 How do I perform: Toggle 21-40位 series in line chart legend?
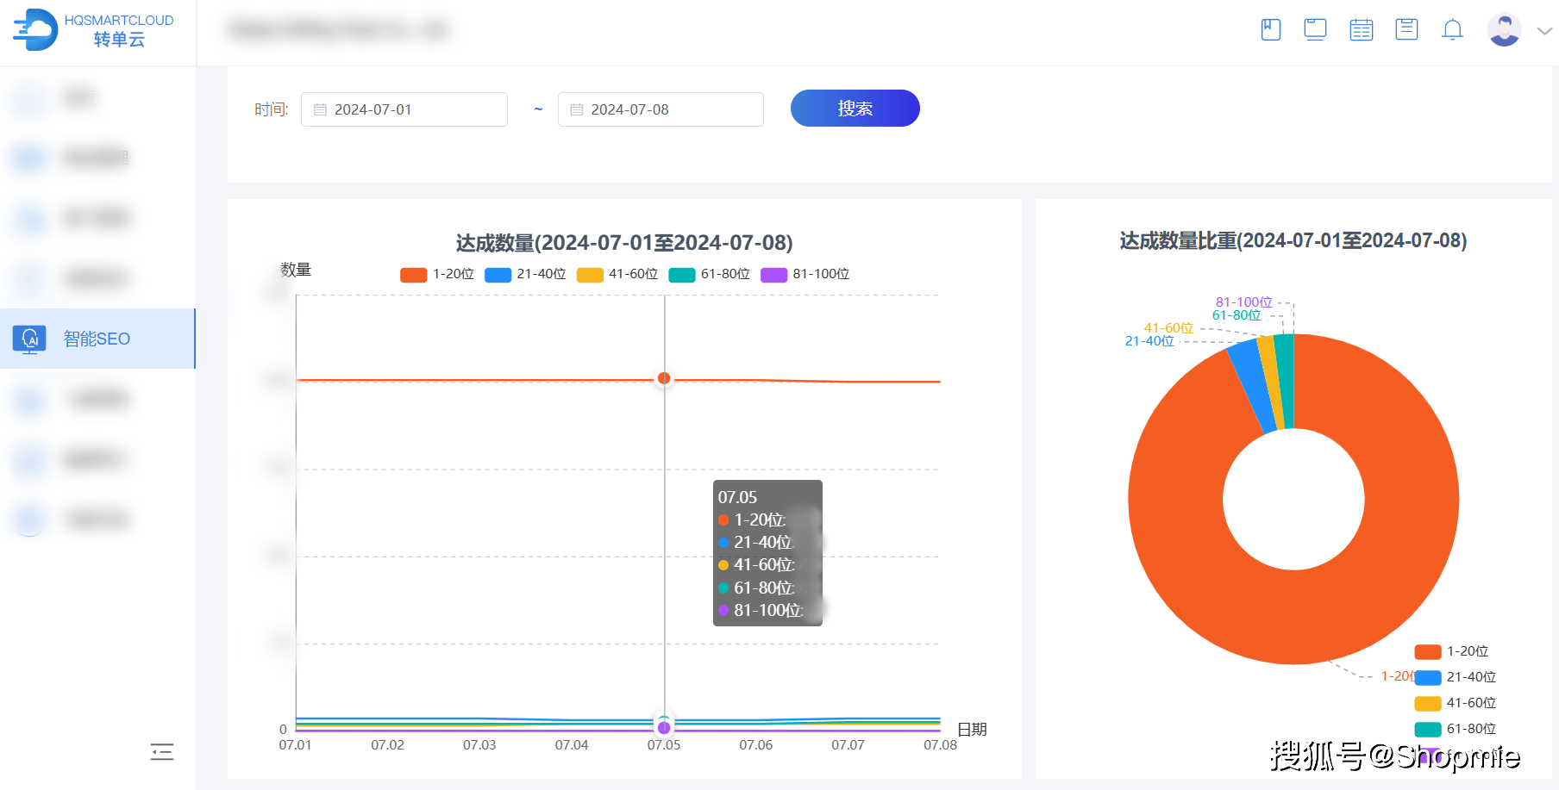[525, 274]
